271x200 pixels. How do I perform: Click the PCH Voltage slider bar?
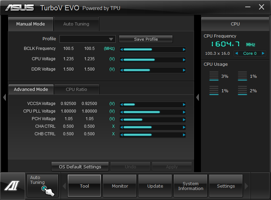pos(153,120)
